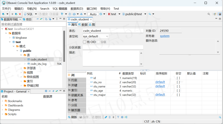Click collapse all icon in database navigator

pyautogui.click(x=38, y=19)
